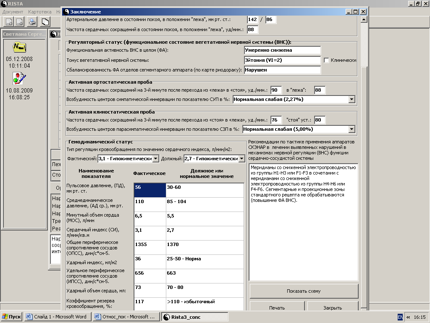Select the cardiac output expected cell 5,5
This screenshot has height=323, width=430.
click(x=205, y=219)
